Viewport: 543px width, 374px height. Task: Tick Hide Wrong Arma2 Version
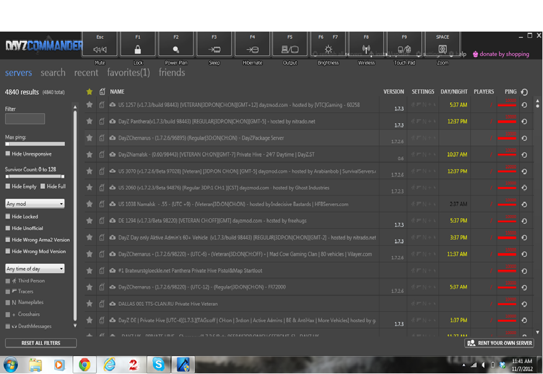[7, 240]
